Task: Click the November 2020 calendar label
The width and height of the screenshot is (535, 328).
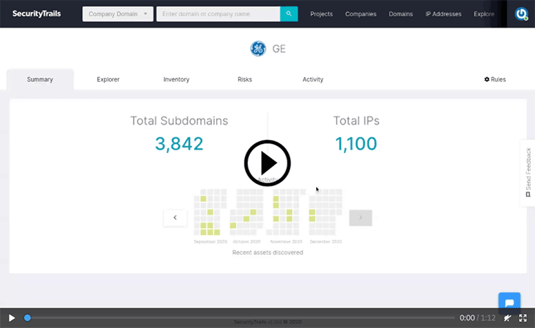Action: [x=286, y=241]
